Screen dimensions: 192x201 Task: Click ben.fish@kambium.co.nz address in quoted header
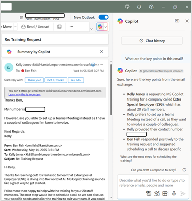pos(43,145)
